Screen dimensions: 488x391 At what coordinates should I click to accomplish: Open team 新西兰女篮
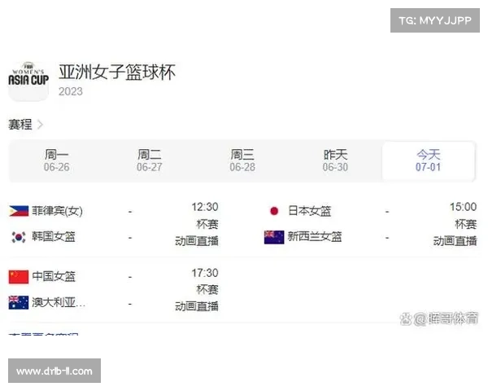(x=315, y=237)
